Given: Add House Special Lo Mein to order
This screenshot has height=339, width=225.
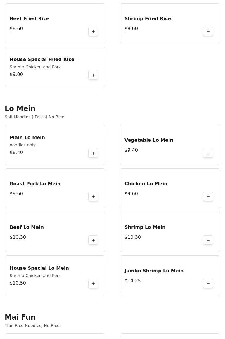Looking at the screenshot, I should click(x=93, y=284).
